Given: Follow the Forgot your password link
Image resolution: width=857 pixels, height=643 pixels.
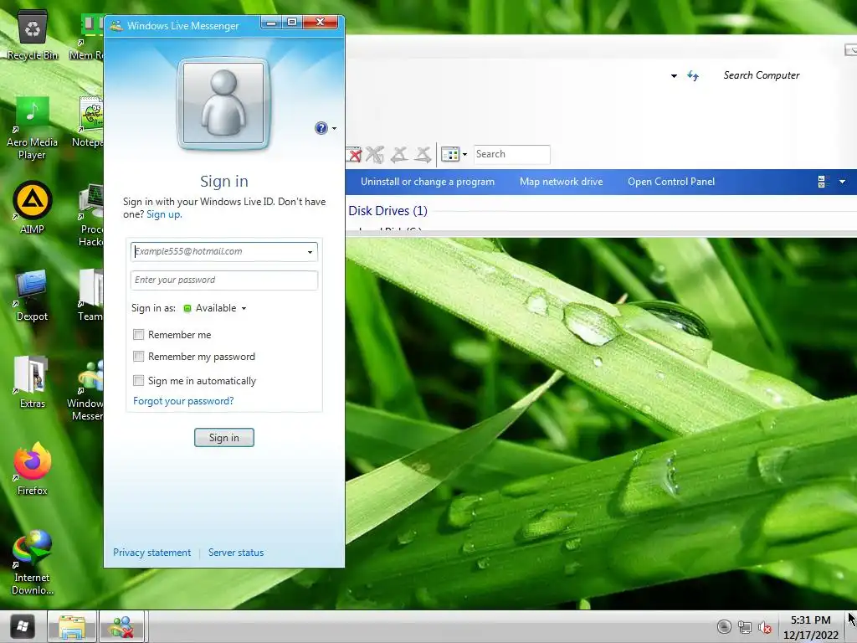Looking at the screenshot, I should (183, 401).
